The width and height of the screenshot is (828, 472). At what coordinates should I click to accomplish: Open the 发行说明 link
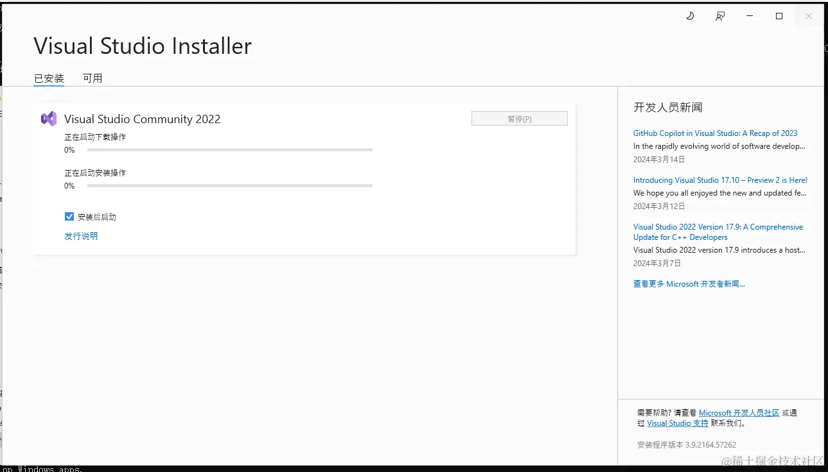(81, 236)
